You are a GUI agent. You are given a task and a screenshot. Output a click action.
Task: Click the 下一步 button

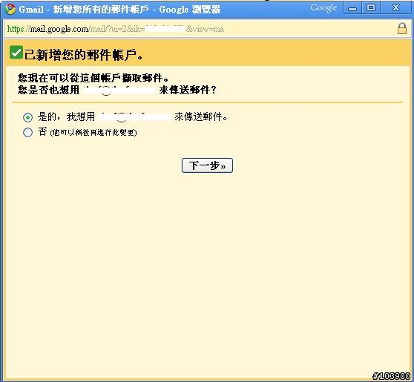(207, 165)
